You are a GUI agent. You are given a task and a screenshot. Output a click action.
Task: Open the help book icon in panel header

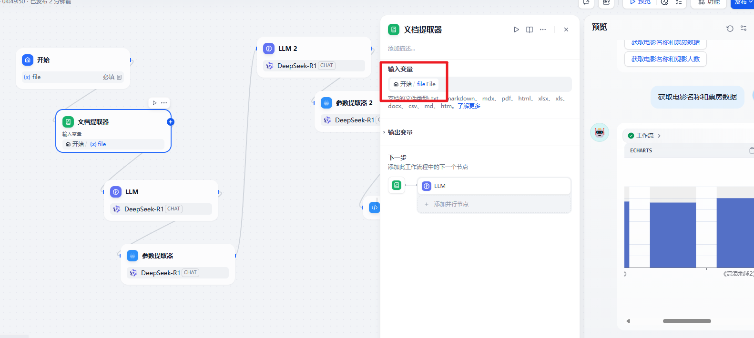coord(530,30)
